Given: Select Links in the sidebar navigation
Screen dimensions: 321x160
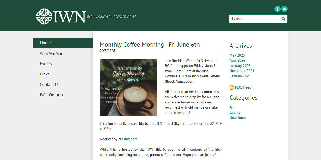Looking at the screenshot, I should tap(44, 74).
